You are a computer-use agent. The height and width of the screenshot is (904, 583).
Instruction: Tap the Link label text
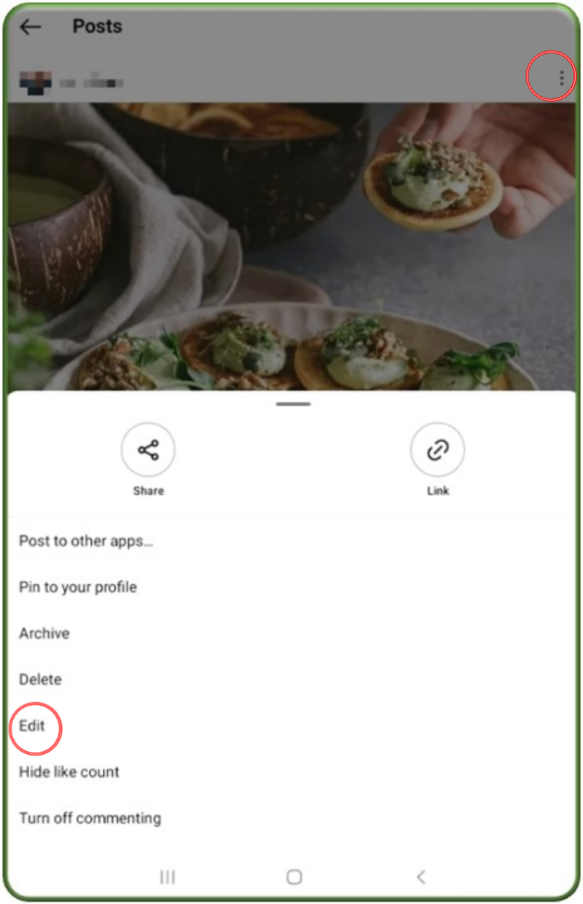tap(437, 491)
